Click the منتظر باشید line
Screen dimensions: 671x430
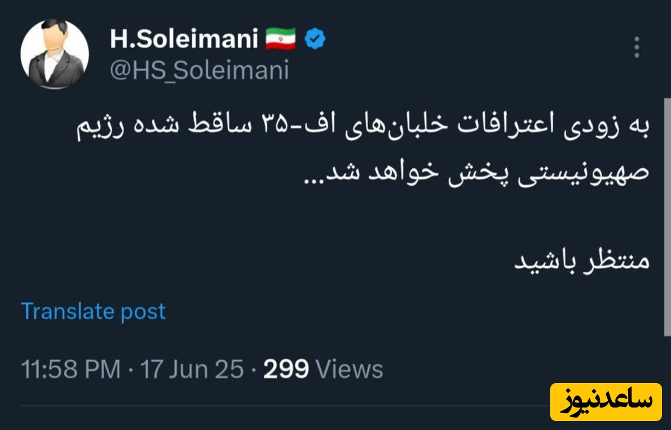582,261
